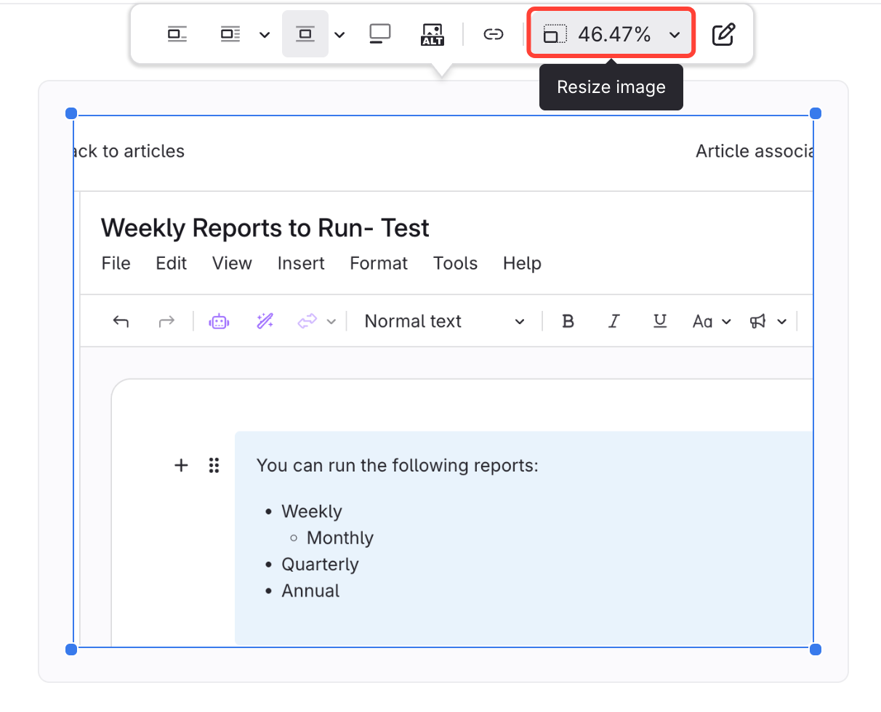
Task: Click the magic wand icon
Action: pyautogui.click(x=265, y=321)
